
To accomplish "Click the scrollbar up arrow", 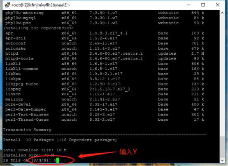I will [222, 13].
